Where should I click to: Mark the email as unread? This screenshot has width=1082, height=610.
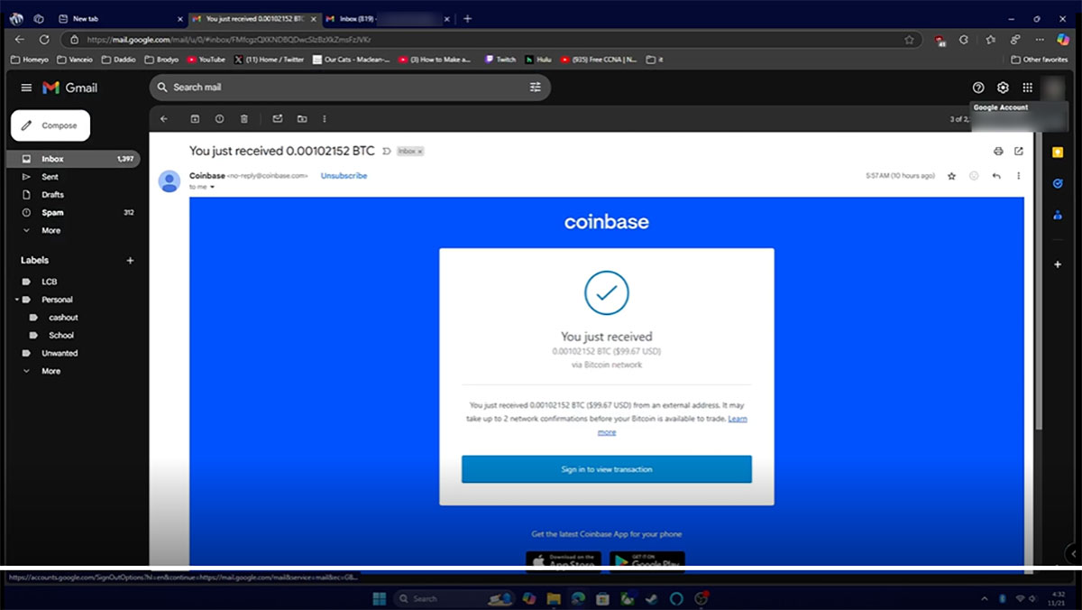(x=278, y=118)
